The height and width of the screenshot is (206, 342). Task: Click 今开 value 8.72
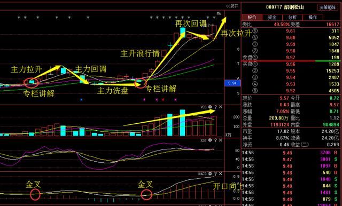(x=335, y=98)
